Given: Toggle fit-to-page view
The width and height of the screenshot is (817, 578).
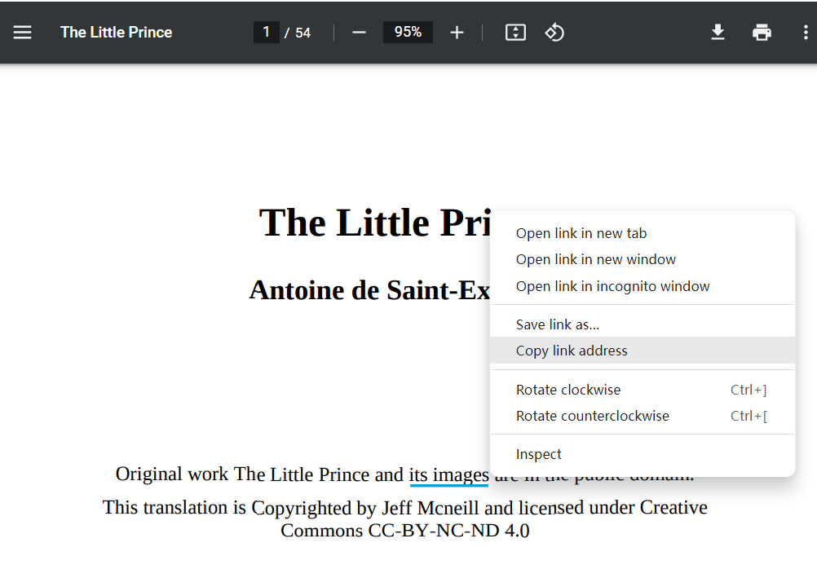Looking at the screenshot, I should tap(515, 32).
